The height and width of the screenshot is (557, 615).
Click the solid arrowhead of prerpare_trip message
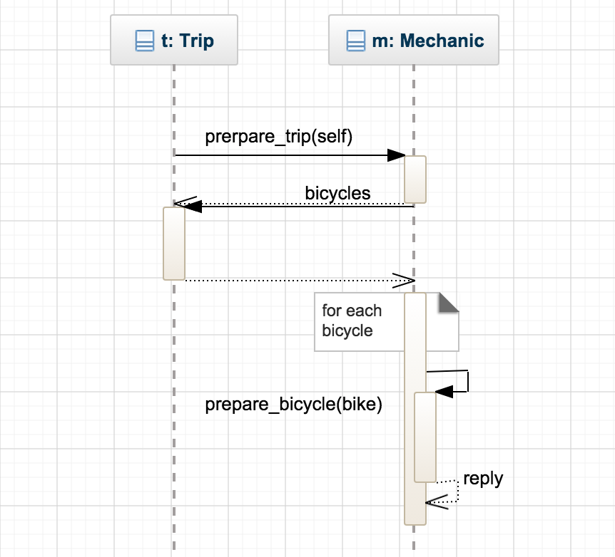396,155
